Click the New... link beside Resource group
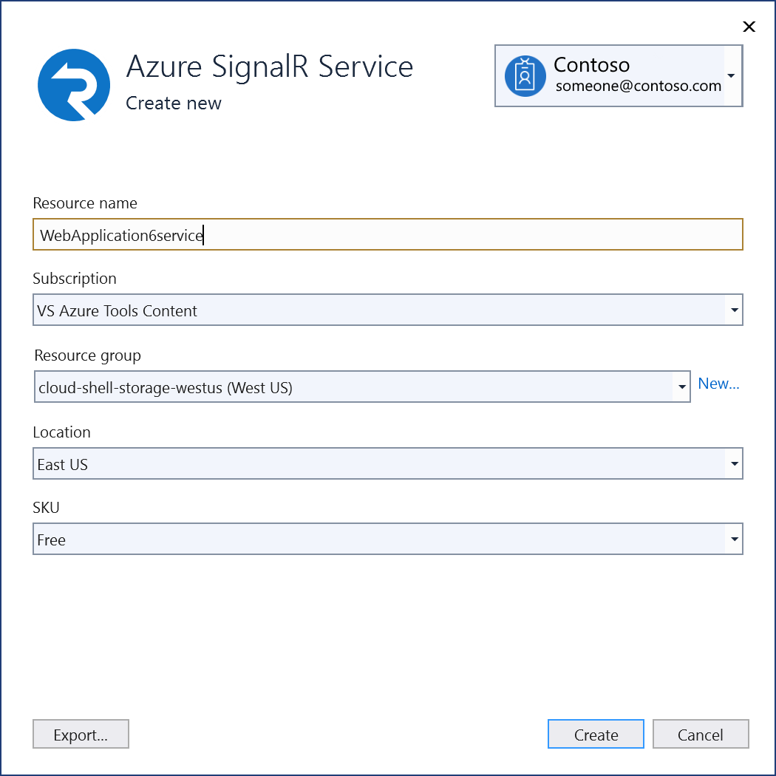776x776 pixels. [718, 383]
